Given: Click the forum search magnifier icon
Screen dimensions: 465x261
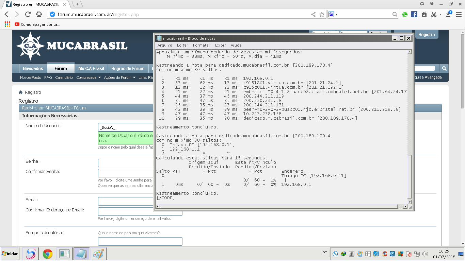Looking at the screenshot, I should click(444, 68).
